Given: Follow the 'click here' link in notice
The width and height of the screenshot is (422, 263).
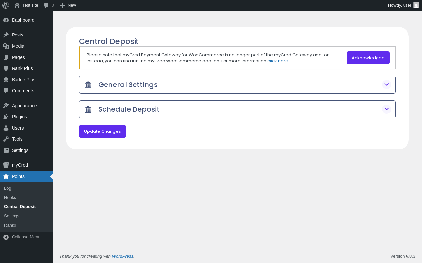Looking at the screenshot, I should tap(278, 61).
